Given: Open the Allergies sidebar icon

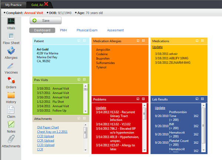Looking at the screenshot, I should click(11, 51).
